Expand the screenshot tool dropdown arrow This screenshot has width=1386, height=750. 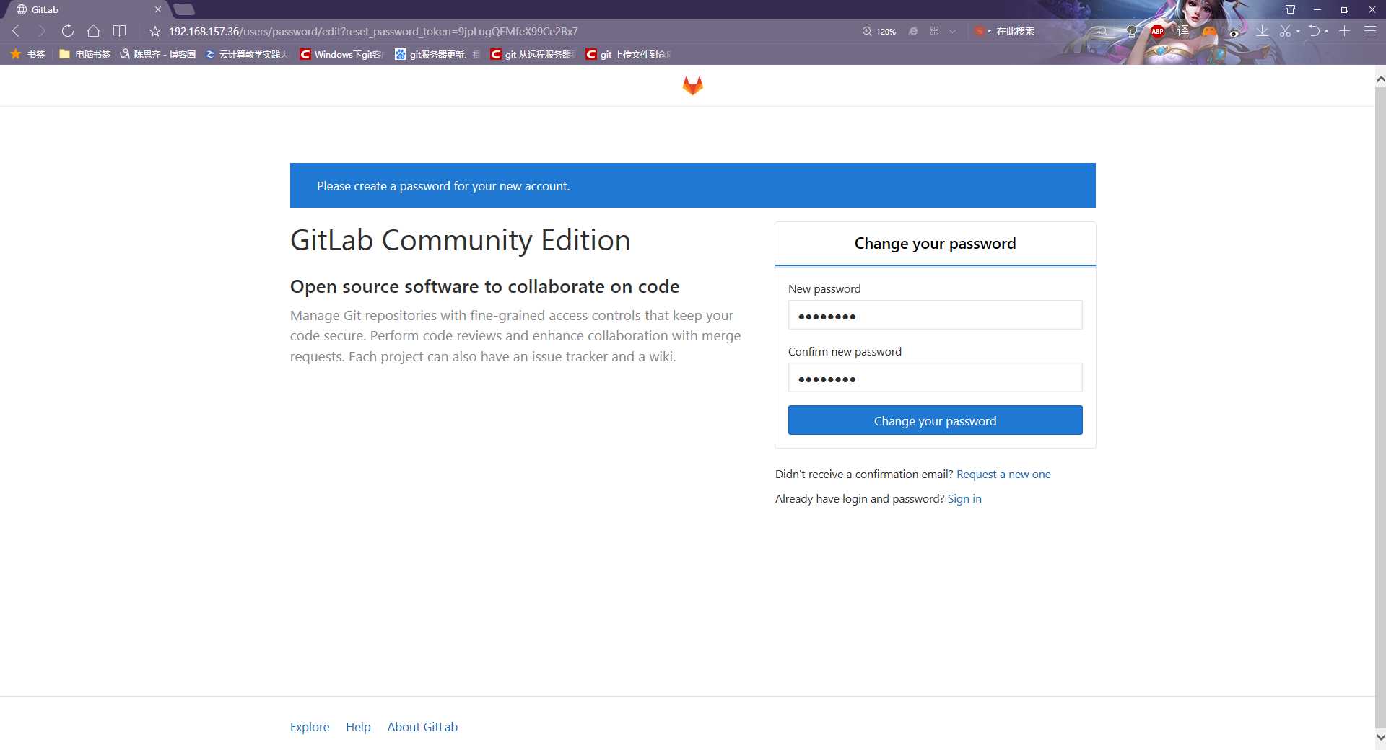[1298, 31]
